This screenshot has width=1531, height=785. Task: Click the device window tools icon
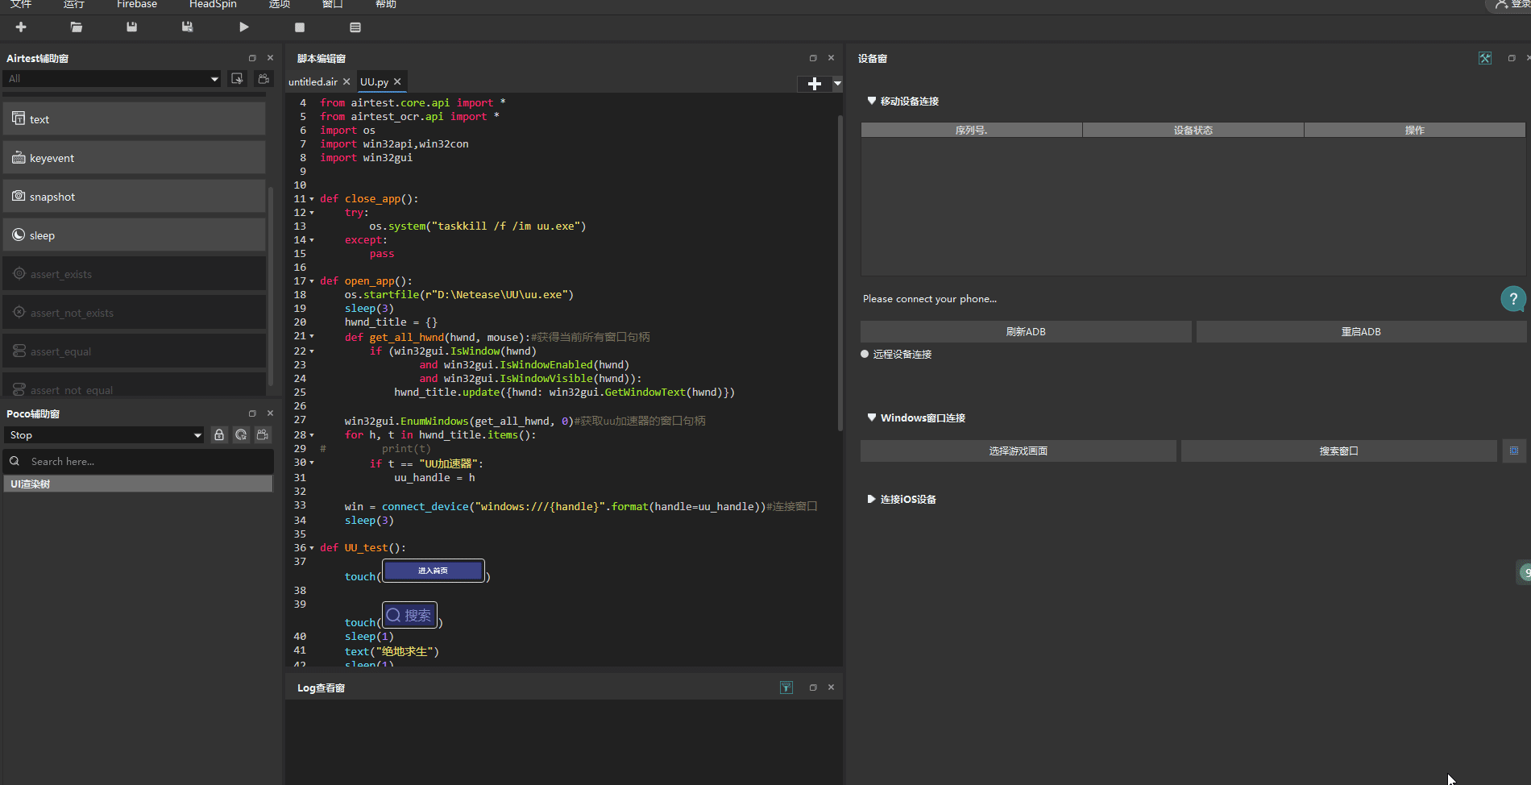pos(1485,58)
